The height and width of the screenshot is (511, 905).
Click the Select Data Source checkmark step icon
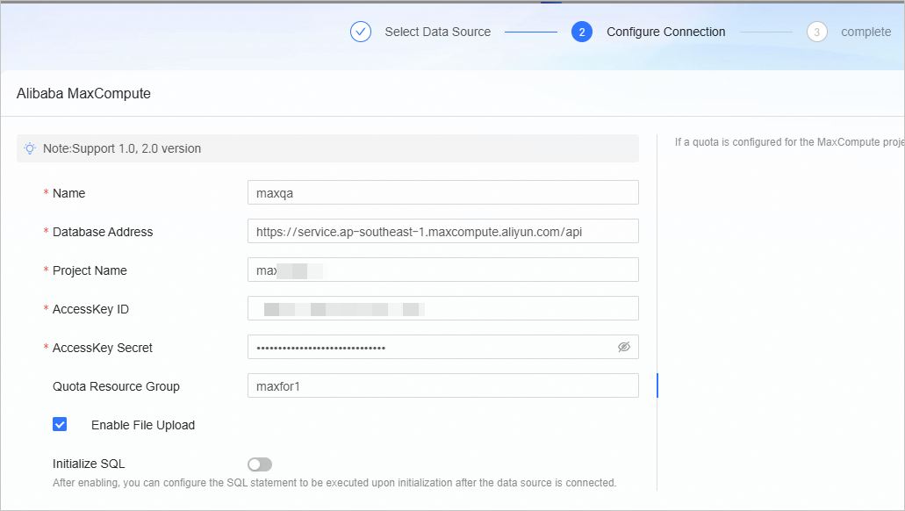coord(361,32)
